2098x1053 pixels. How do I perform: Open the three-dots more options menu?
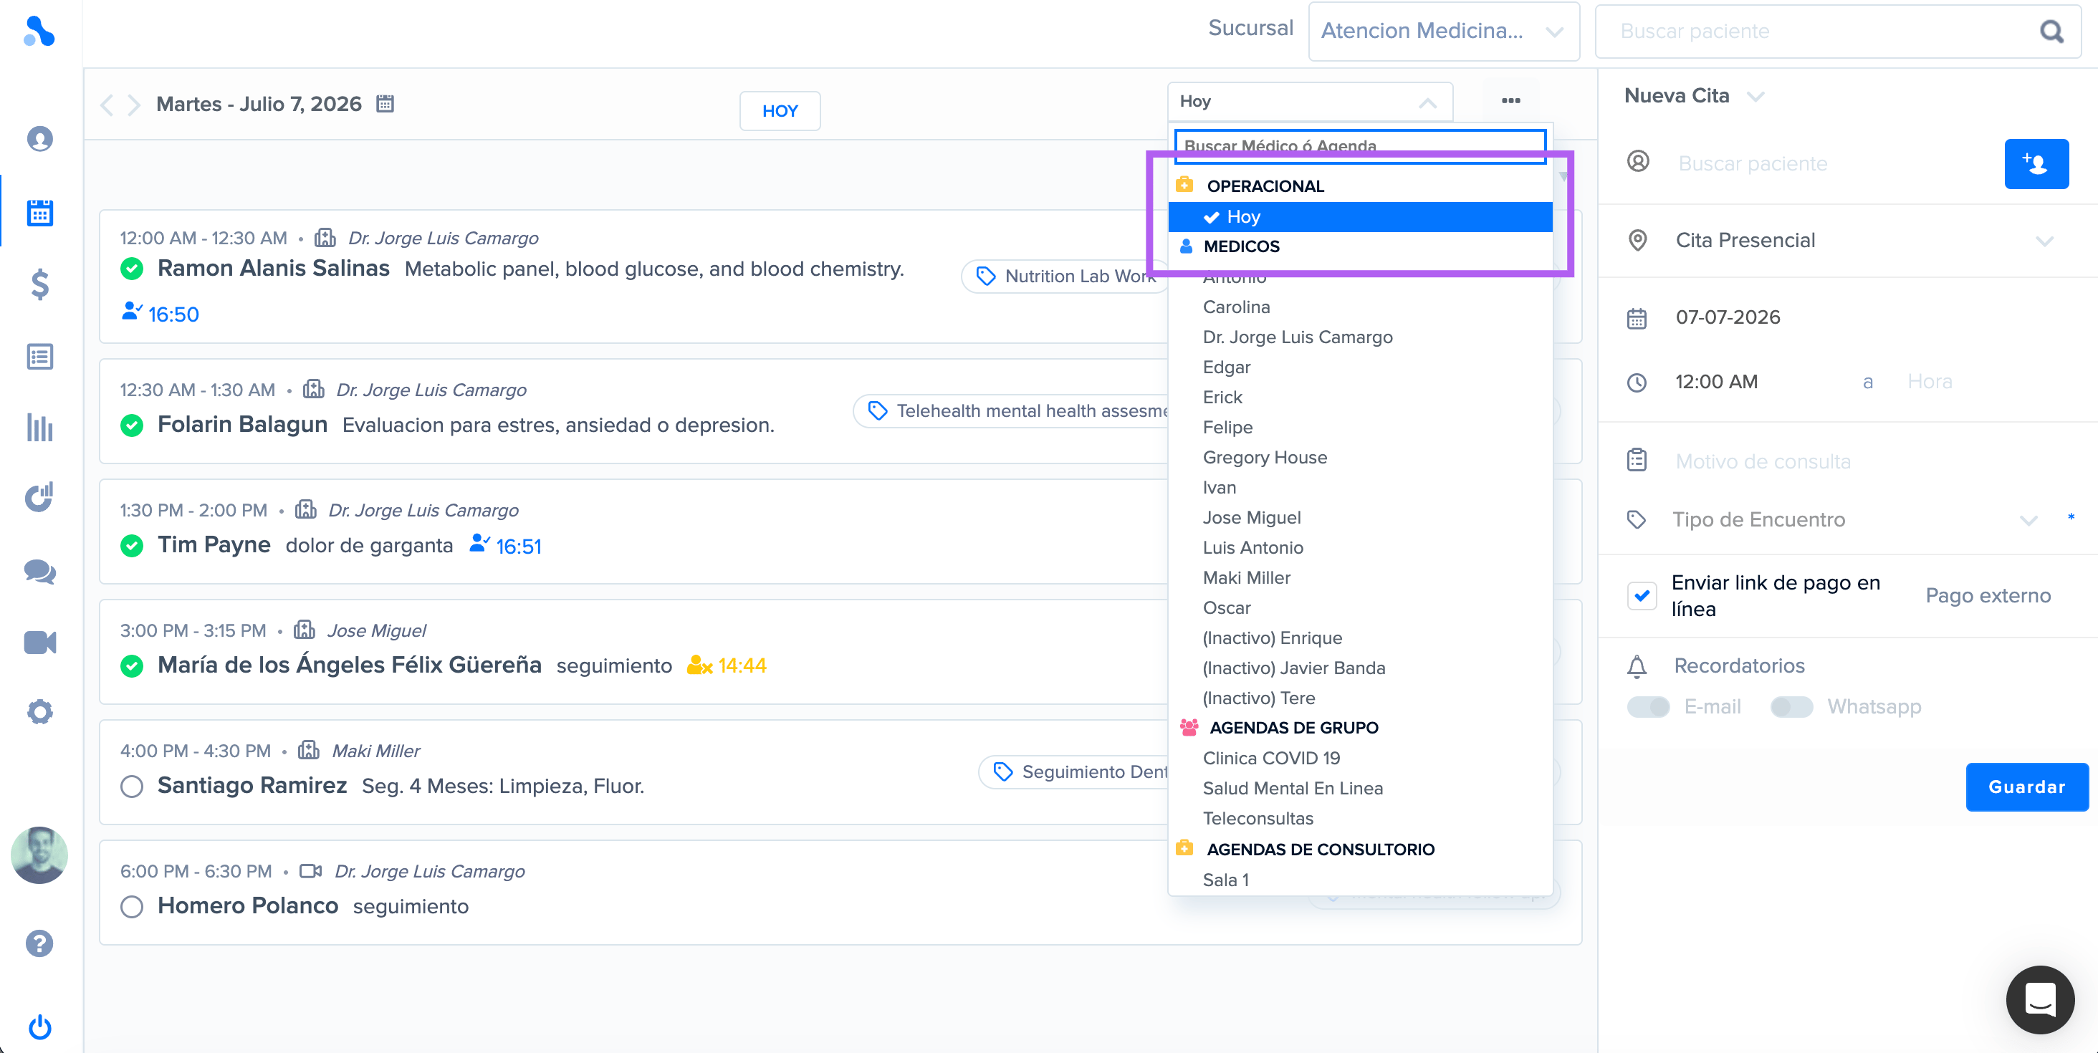[x=1510, y=100]
